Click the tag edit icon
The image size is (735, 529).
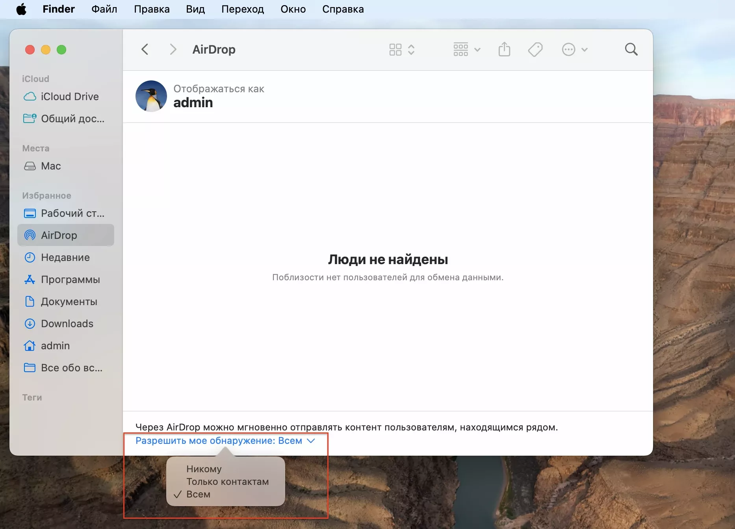(535, 49)
